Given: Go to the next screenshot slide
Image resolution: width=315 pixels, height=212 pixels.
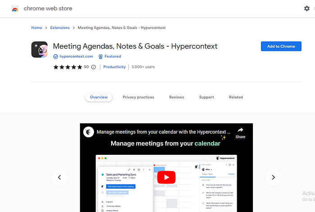Looking at the screenshot, I should [x=273, y=177].
